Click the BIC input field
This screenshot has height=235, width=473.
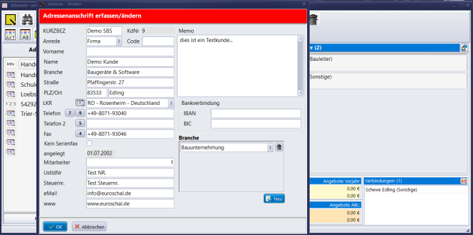(256, 124)
